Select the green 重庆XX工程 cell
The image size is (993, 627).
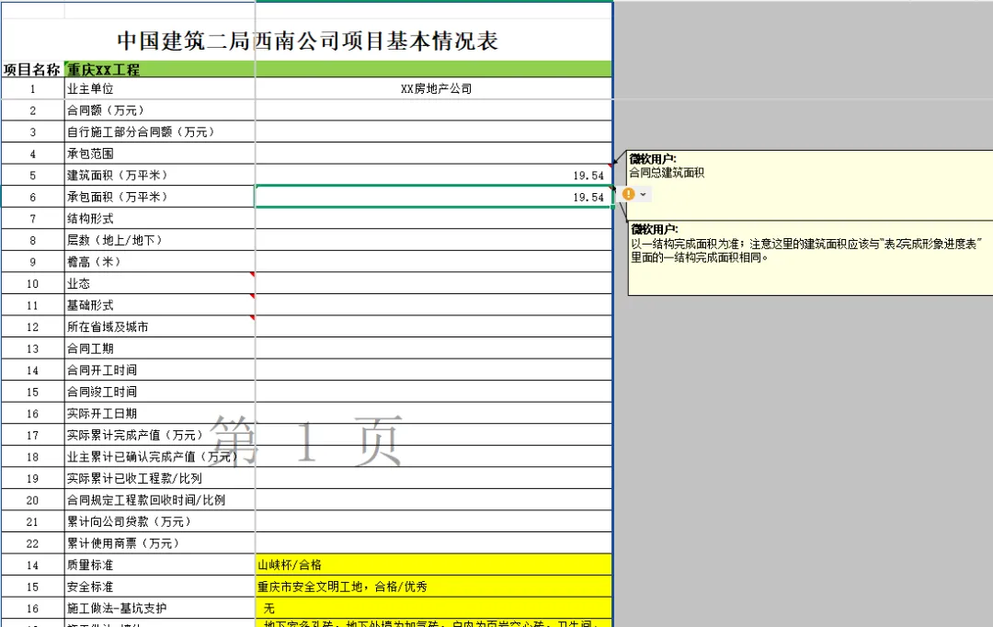(338, 69)
